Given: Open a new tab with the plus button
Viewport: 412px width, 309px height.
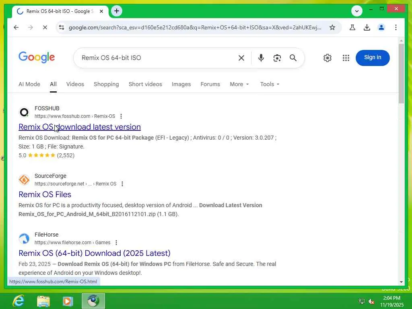Looking at the screenshot, I should click(117, 11).
